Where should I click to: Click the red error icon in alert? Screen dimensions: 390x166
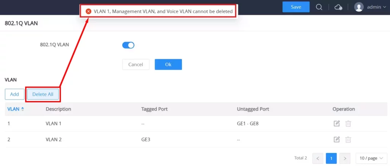(88, 11)
